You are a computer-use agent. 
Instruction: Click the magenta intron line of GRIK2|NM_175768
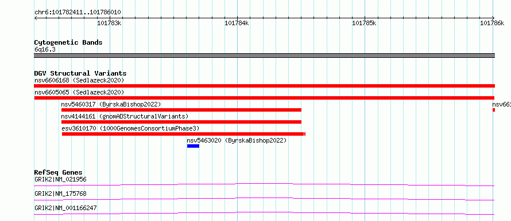coord(264,199)
